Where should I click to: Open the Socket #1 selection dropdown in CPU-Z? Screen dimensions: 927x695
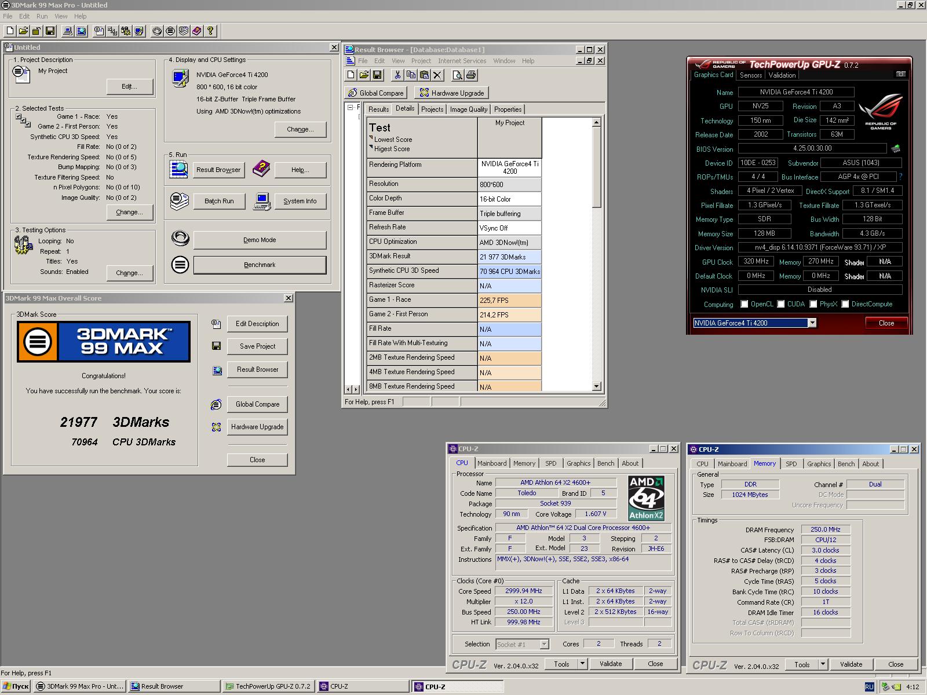[x=544, y=644]
